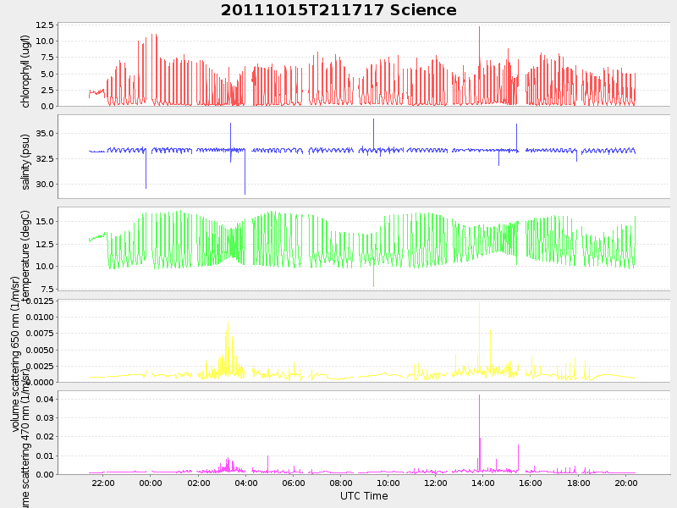This screenshot has width=677, height=508.
Task: Click the chlorophyll 12.5 tick value
Action: [x=45, y=25]
